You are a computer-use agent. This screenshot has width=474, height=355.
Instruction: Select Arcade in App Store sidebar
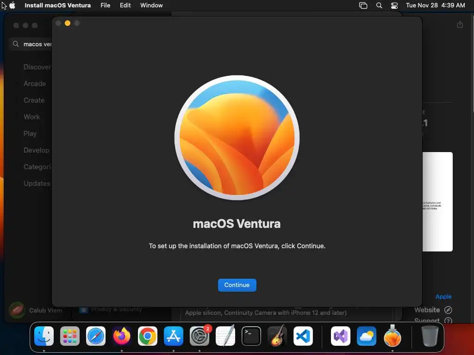coord(35,84)
